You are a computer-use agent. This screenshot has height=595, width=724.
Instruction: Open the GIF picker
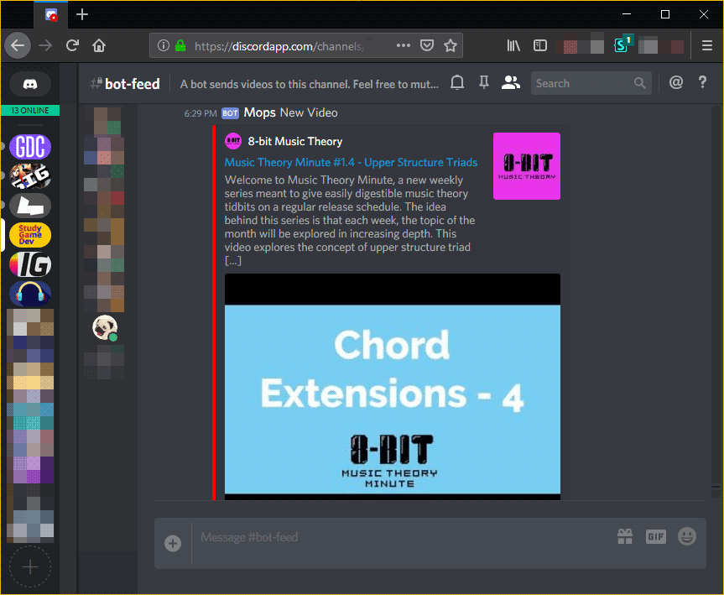[x=656, y=536]
